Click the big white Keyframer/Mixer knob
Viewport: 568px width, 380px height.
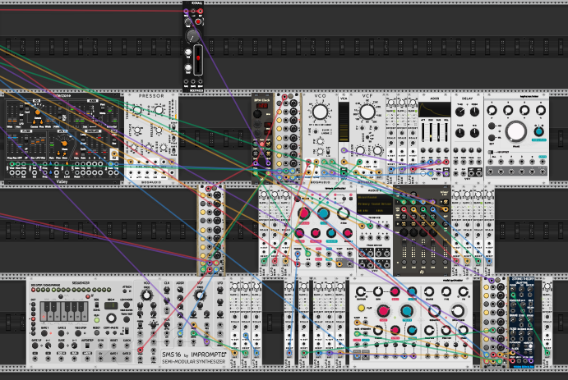517,130
